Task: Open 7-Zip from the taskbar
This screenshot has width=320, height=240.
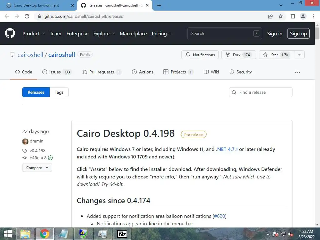Action: 122,234
